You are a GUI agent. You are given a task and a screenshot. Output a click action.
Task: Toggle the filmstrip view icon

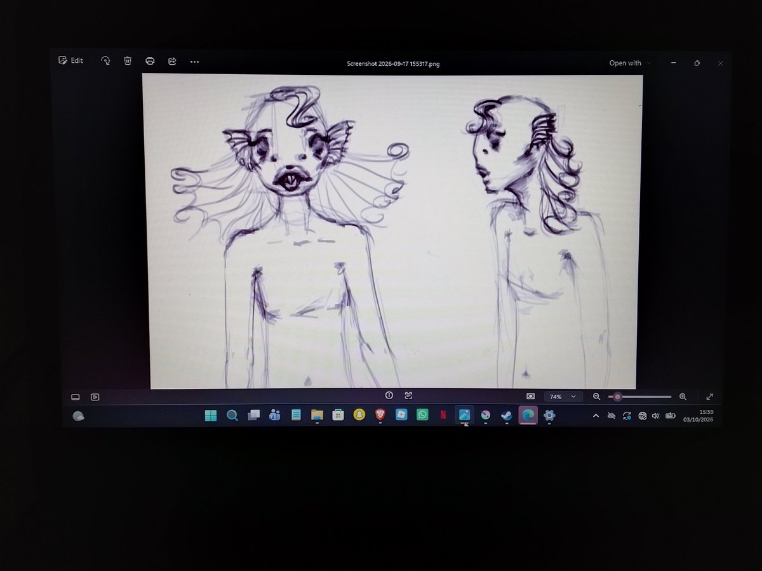[76, 397]
